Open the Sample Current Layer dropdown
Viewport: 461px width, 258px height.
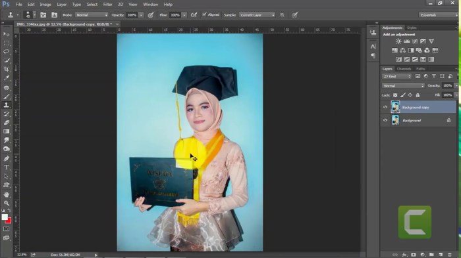257,15
